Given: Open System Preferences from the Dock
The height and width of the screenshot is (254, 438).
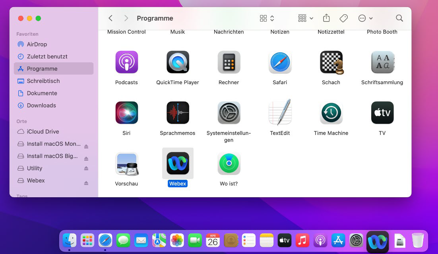Looking at the screenshot, I should tap(356, 241).
